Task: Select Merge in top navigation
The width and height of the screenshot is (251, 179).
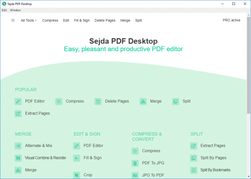Action: tap(125, 21)
